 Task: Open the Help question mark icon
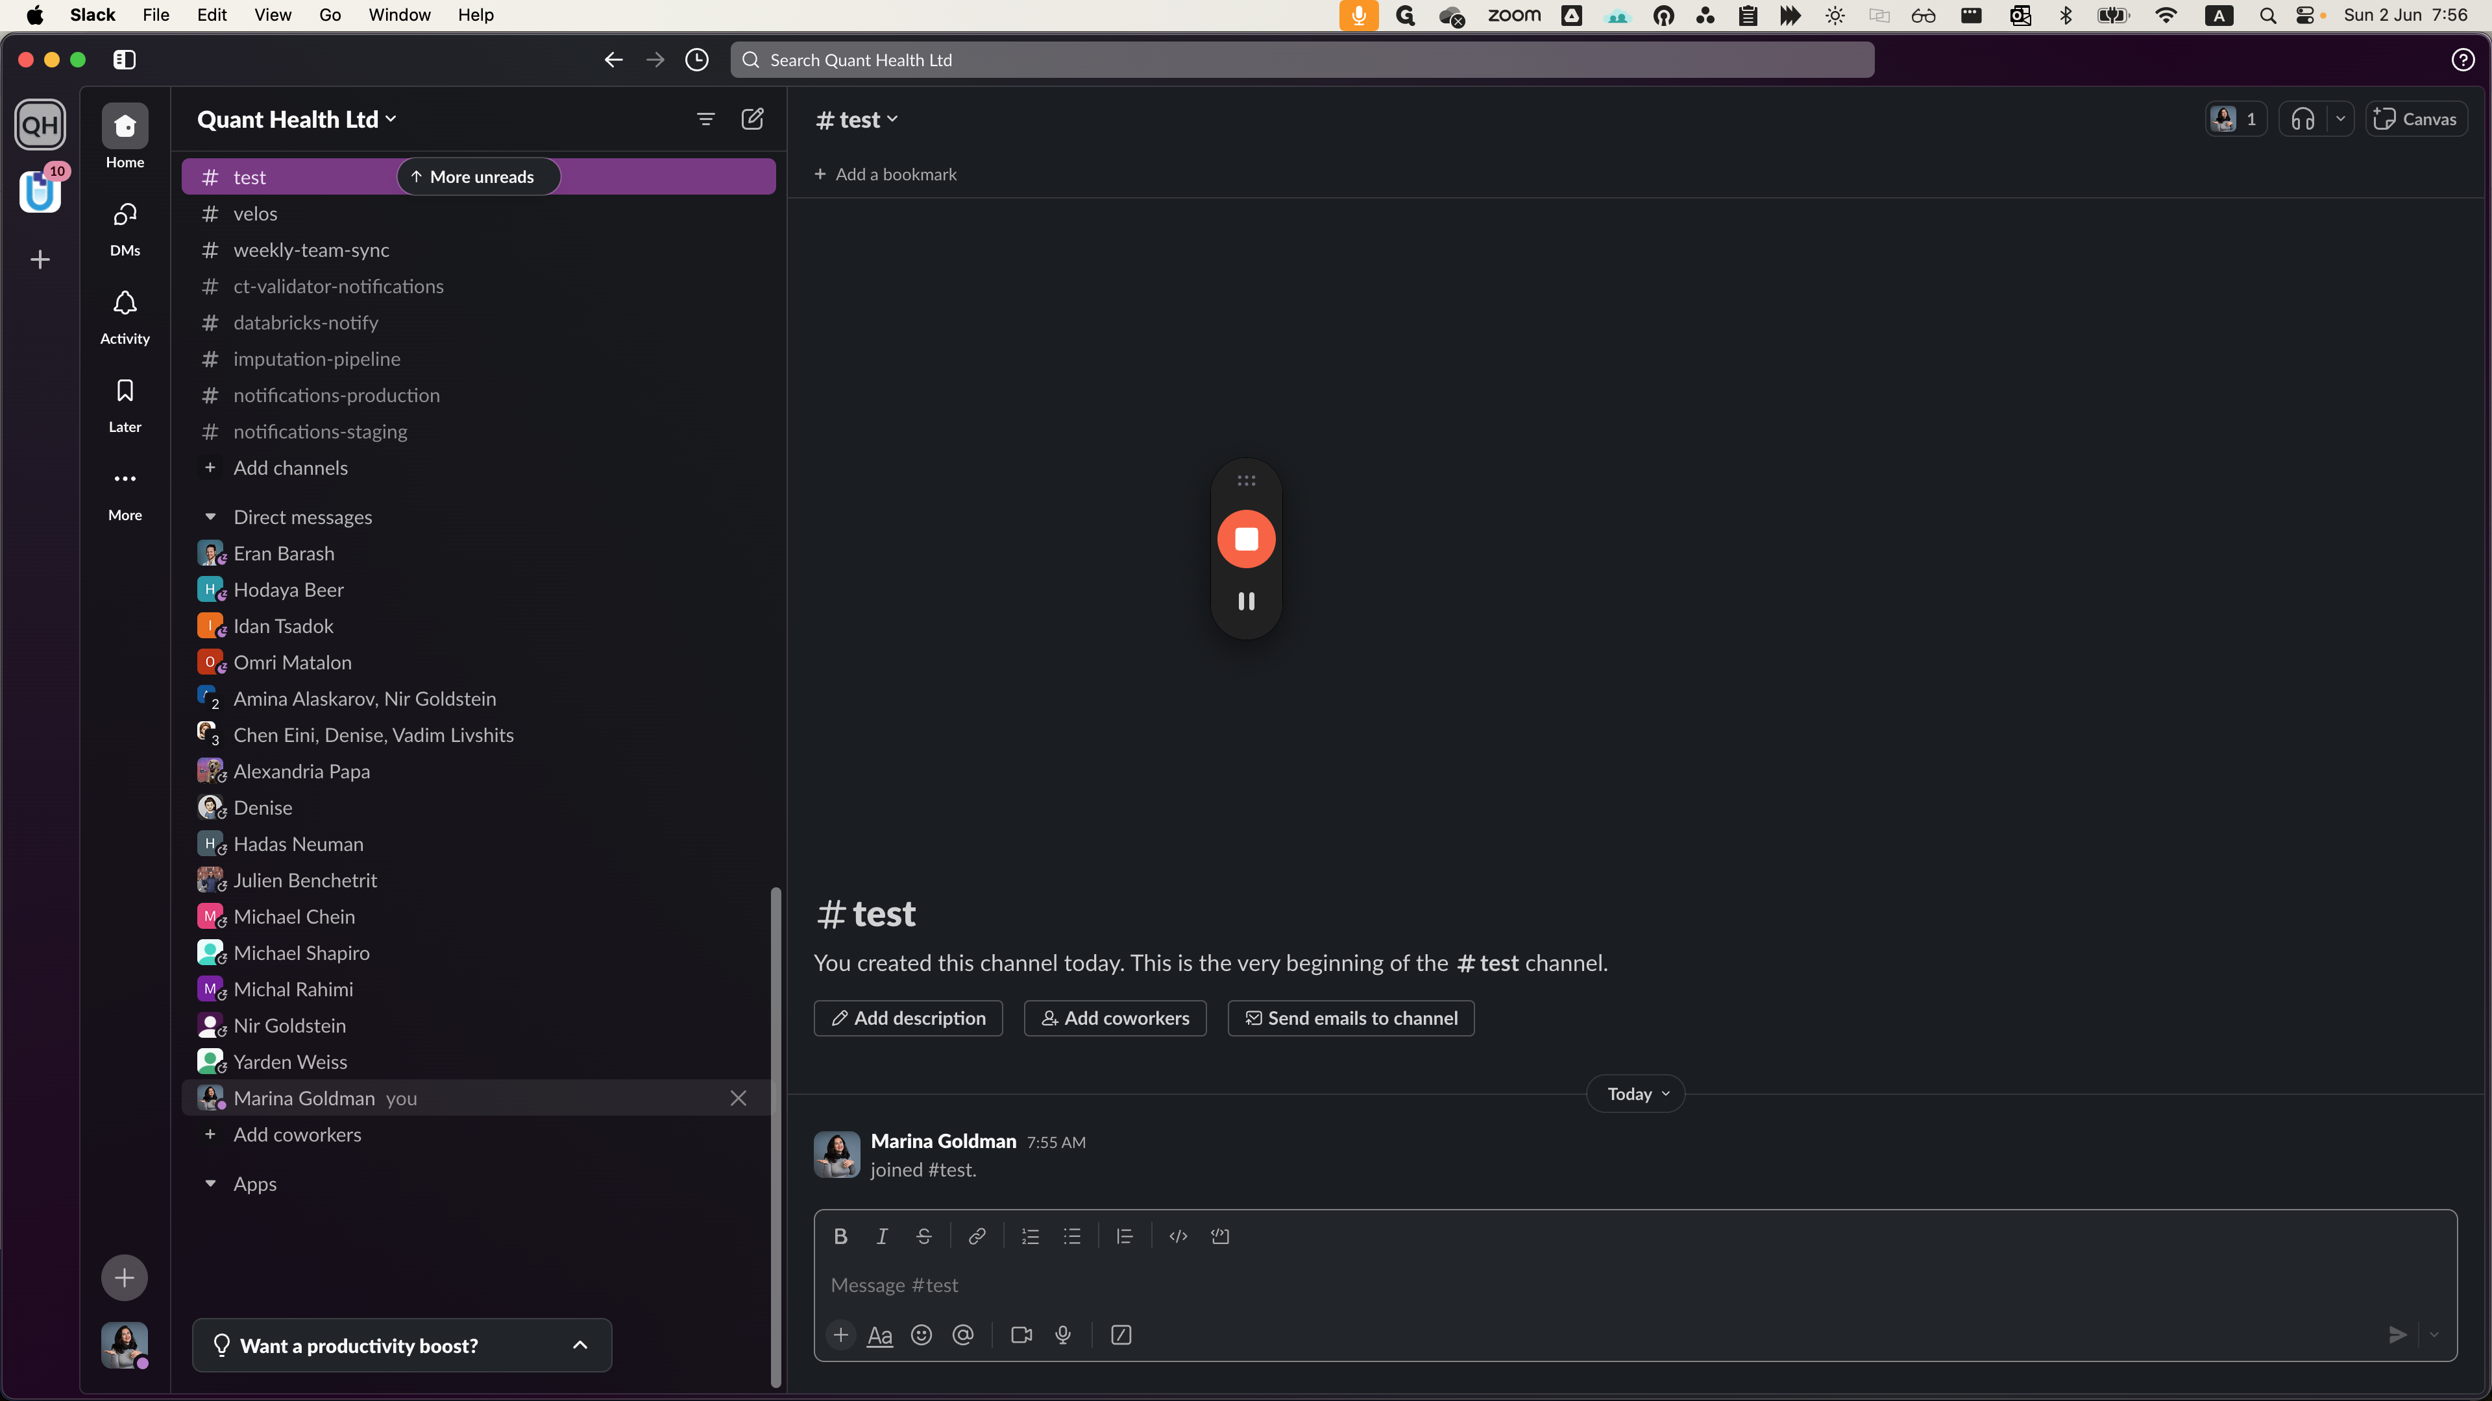click(x=2463, y=60)
